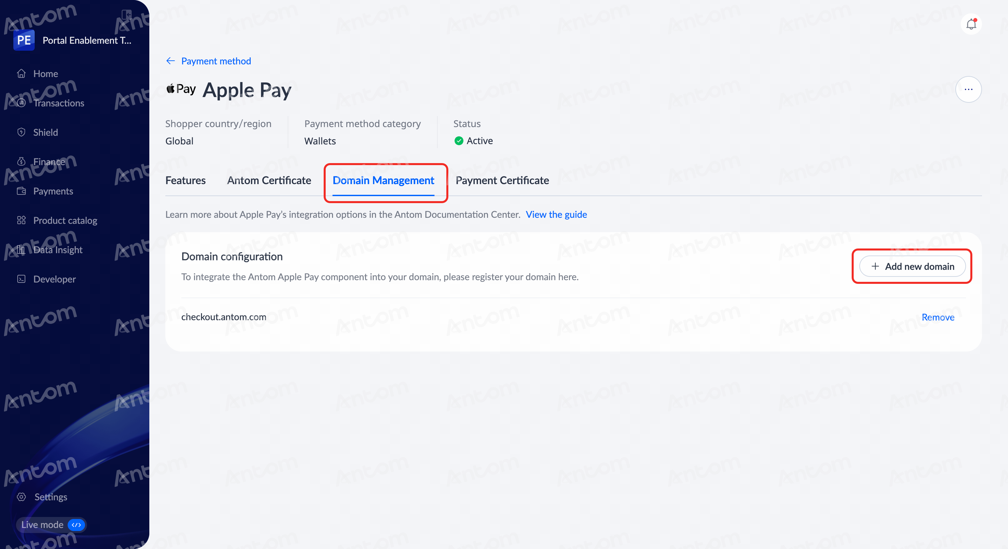Click the domain registration description text
This screenshot has height=549, width=1008.
[380, 277]
